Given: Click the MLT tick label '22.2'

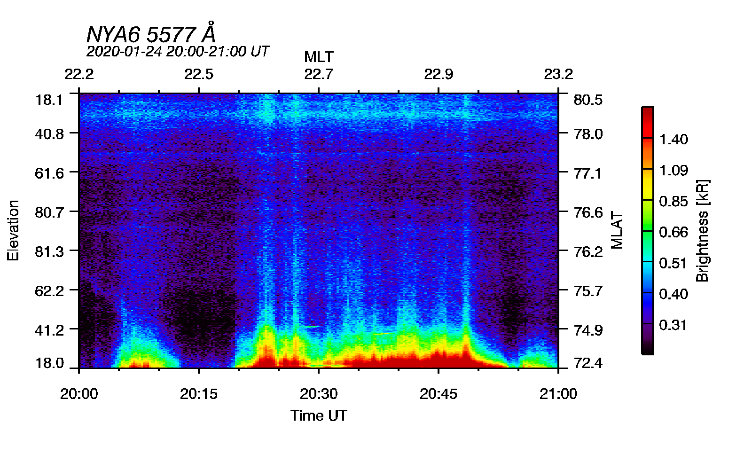Looking at the screenshot, I should coord(79,74).
